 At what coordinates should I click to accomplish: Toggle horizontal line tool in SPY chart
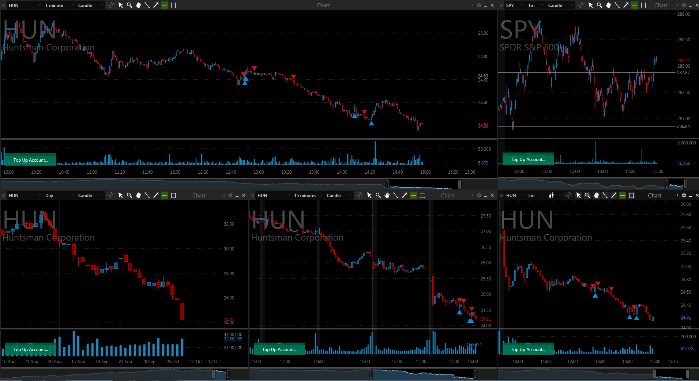click(635, 5)
